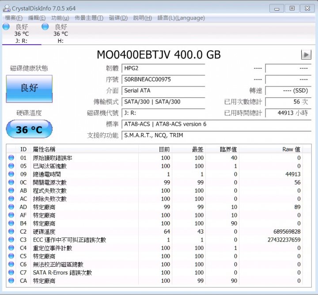318x295 pixels.
Task: Click the SATA/300 transfer mode field
Action: click(163, 102)
